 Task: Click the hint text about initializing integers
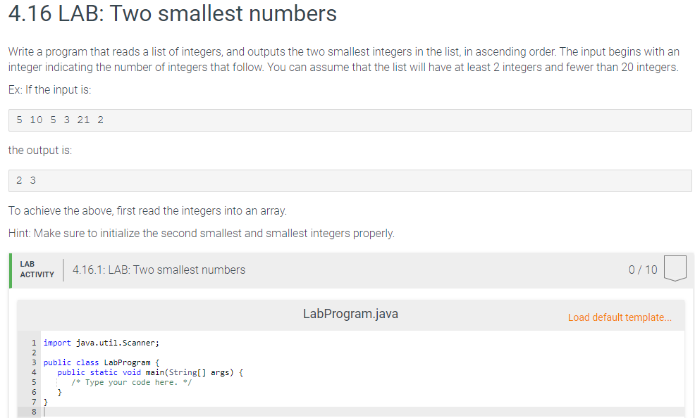[201, 233]
